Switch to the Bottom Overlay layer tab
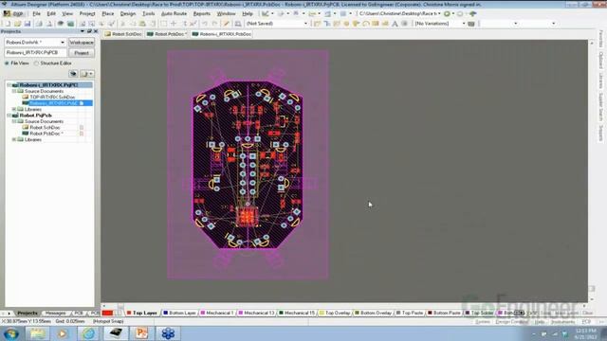The width and height of the screenshot is (607, 341). click(x=373, y=313)
